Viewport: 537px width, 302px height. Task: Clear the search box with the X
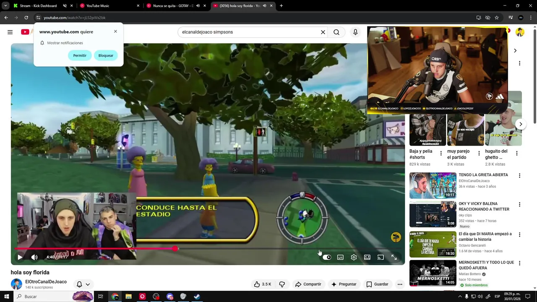click(x=323, y=32)
